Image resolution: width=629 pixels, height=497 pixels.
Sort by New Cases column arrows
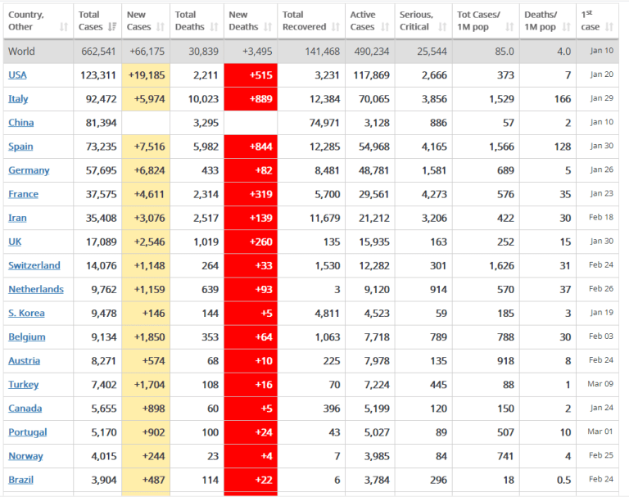[161, 27]
